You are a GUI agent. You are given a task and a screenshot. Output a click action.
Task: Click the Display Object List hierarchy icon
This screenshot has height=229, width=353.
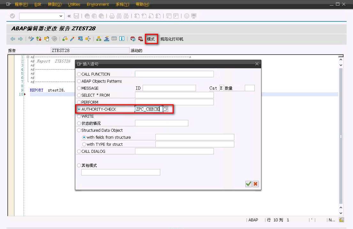pyautogui.click(x=99, y=39)
